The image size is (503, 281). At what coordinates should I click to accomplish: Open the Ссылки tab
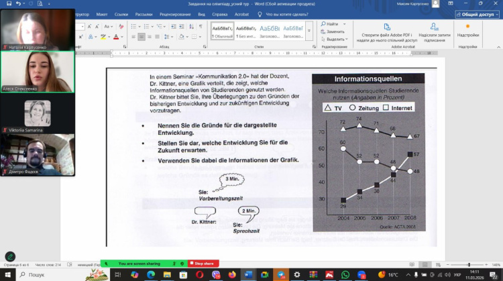click(121, 15)
